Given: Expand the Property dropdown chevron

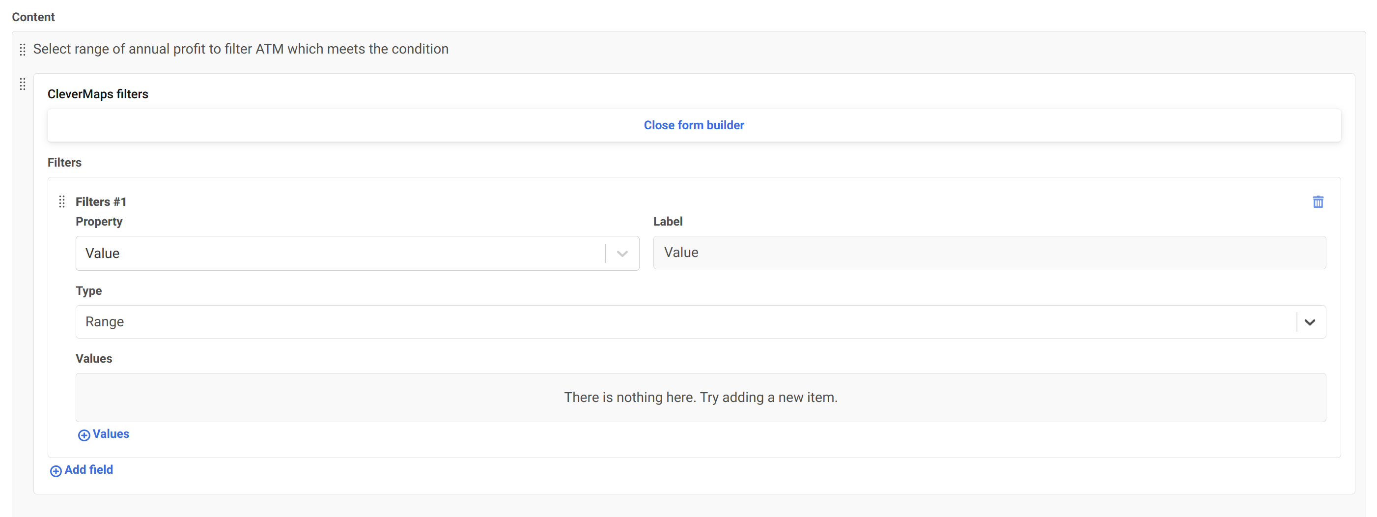Looking at the screenshot, I should tap(621, 254).
